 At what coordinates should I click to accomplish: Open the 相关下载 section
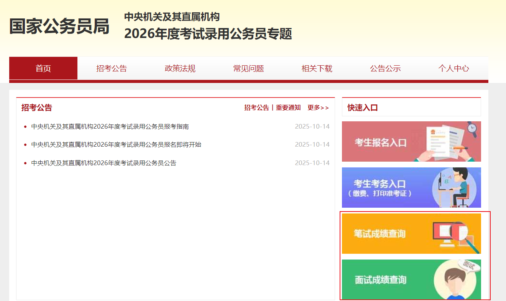(317, 68)
